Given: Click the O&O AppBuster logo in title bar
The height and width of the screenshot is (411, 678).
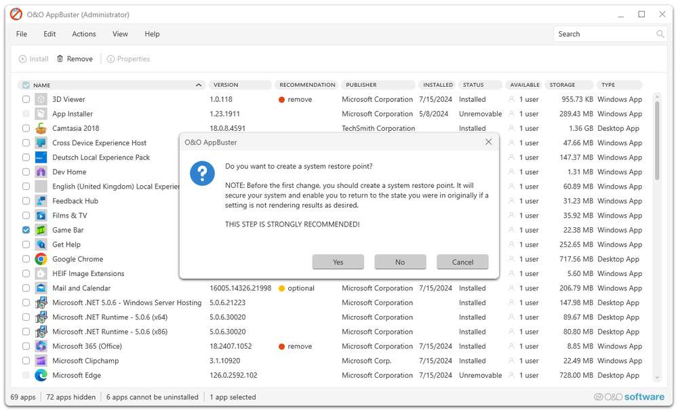Looking at the screenshot, I should pos(16,14).
